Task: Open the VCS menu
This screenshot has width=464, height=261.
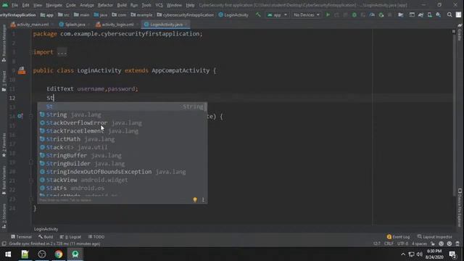Action: pyautogui.click(x=159, y=5)
